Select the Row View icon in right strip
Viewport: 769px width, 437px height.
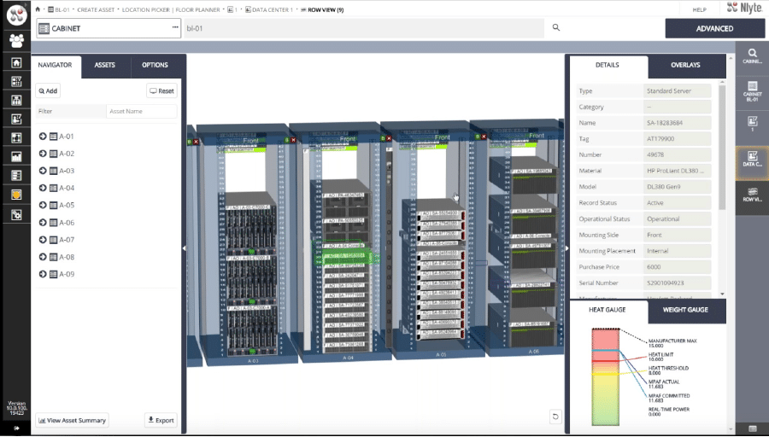point(752,195)
